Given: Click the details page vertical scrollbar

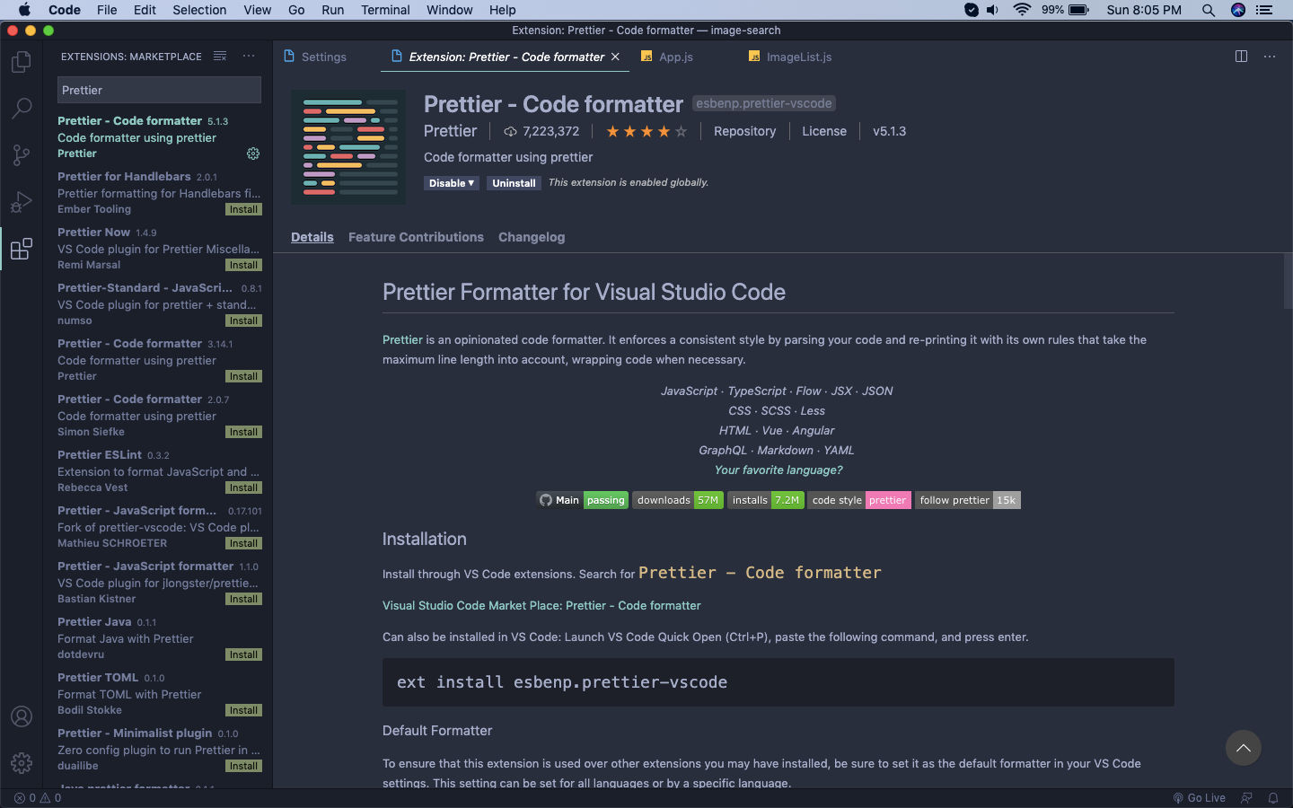Looking at the screenshot, I should 1288,281.
